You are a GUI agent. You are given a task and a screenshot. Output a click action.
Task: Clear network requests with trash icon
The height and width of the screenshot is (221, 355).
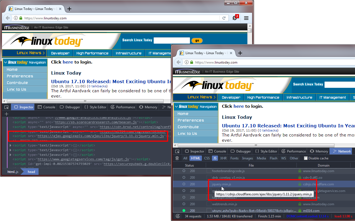click(x=177, y=158)
